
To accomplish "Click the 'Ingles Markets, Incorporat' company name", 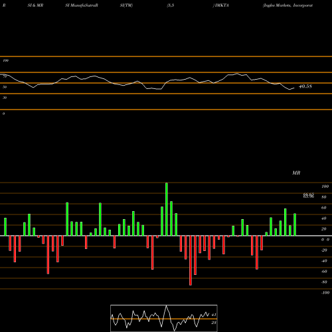I will (288, 5).
